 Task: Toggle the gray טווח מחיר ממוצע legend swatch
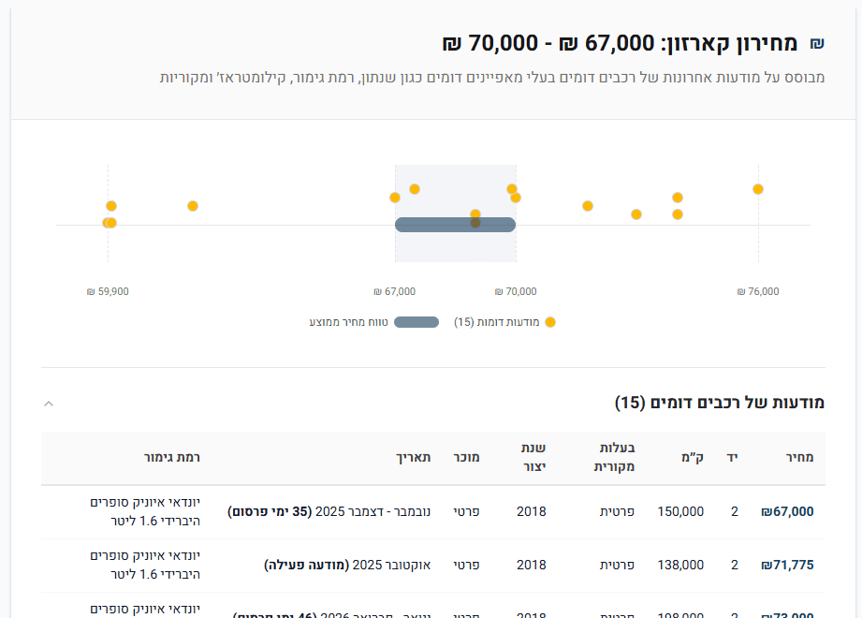pos(416,322)
